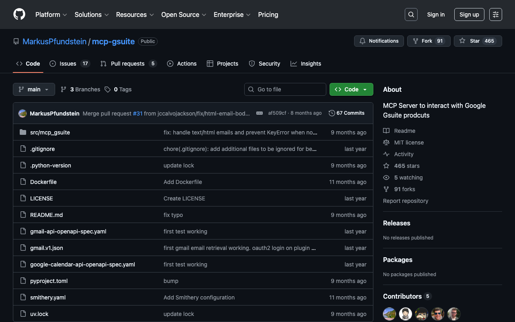Image resolution: width=515 pixels, height=322 pixels.
Task: Switch to the Pull requests tab
Action: (x=128, y=64)
